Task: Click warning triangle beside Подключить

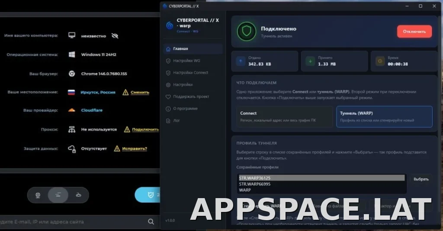Action: [127, 129]
